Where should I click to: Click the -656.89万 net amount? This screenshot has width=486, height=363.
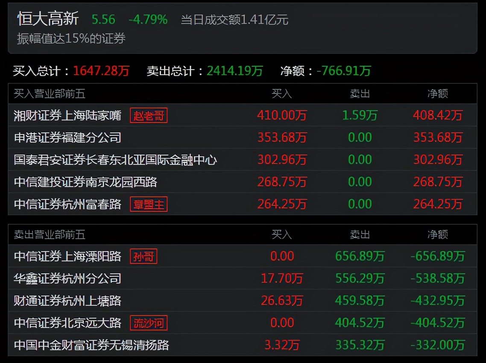tap(438, 256)
